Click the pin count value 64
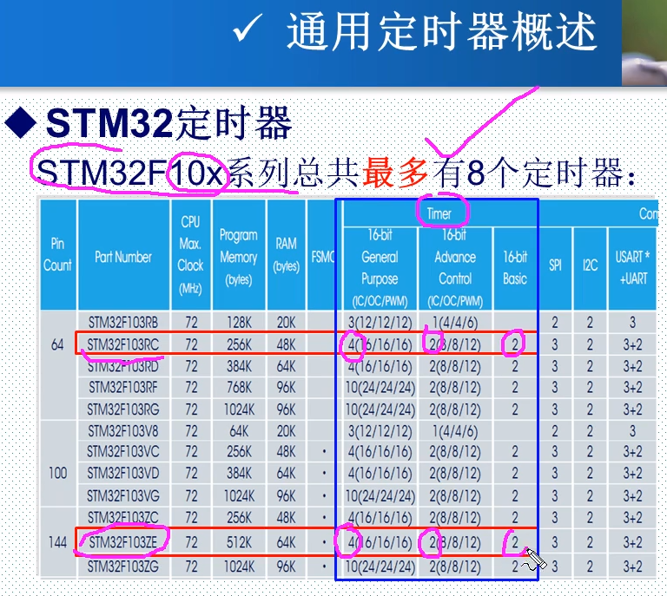 click(57, 344)
